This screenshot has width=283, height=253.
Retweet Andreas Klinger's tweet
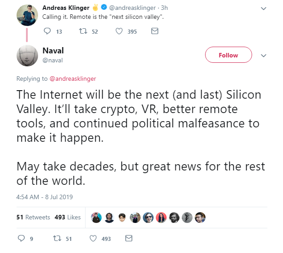tap(82, 31)
